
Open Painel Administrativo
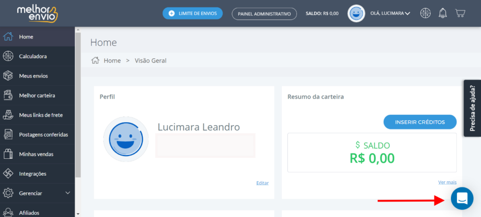[x=264, y=14]
